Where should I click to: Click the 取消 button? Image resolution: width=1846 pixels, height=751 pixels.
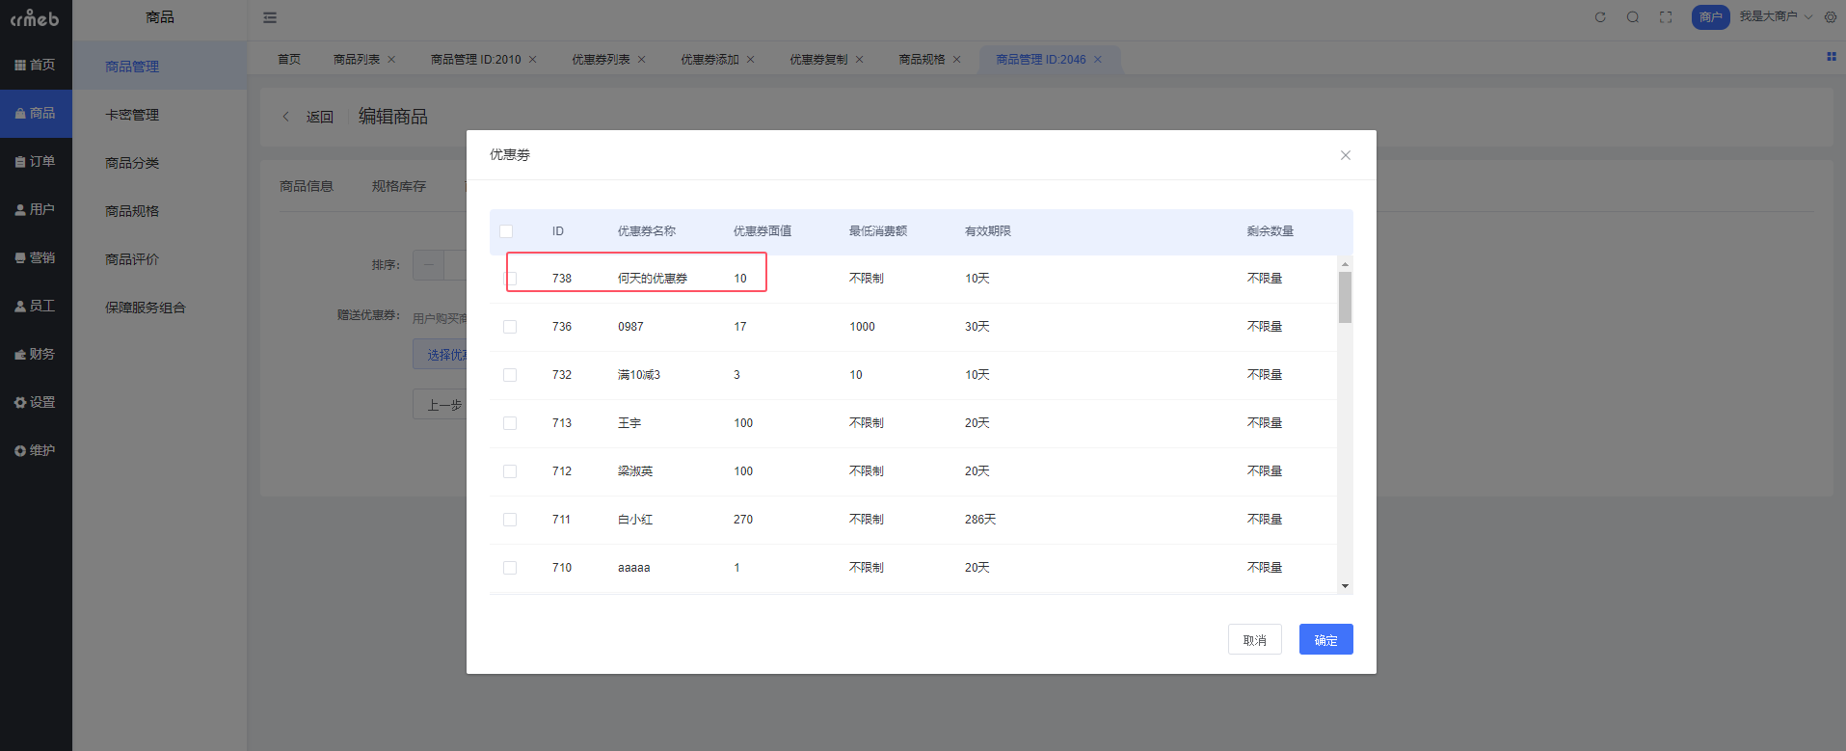pos(1255,639)
